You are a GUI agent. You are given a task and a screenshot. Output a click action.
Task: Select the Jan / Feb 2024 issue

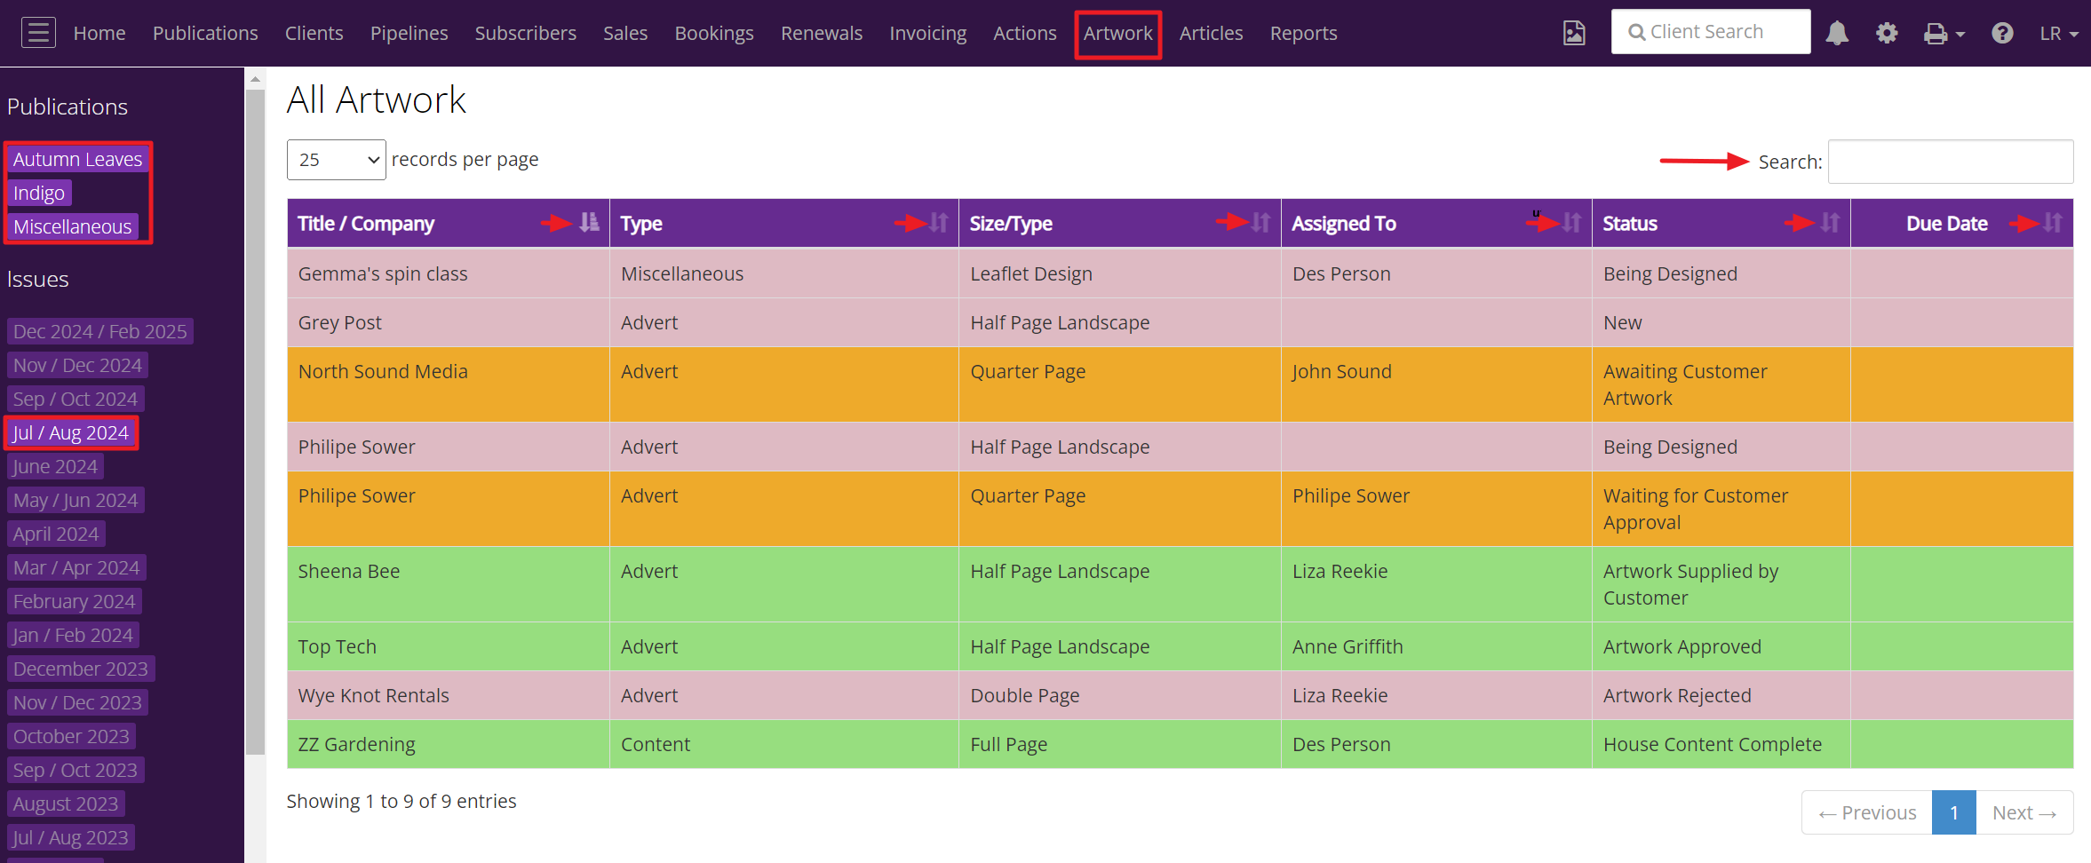pyautogui.click(x=73, y=635)
